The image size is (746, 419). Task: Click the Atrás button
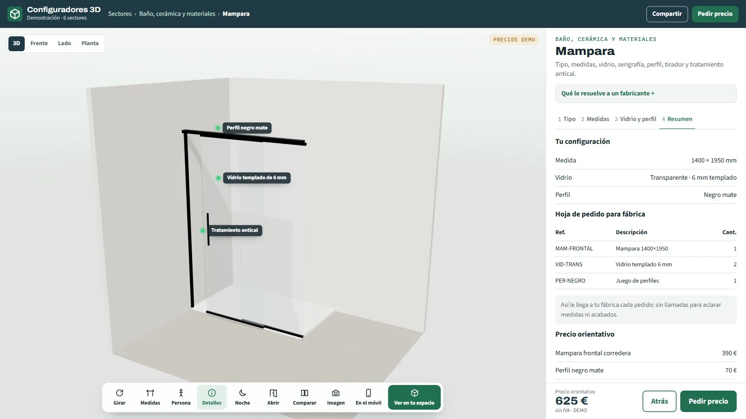coord(659,401)
